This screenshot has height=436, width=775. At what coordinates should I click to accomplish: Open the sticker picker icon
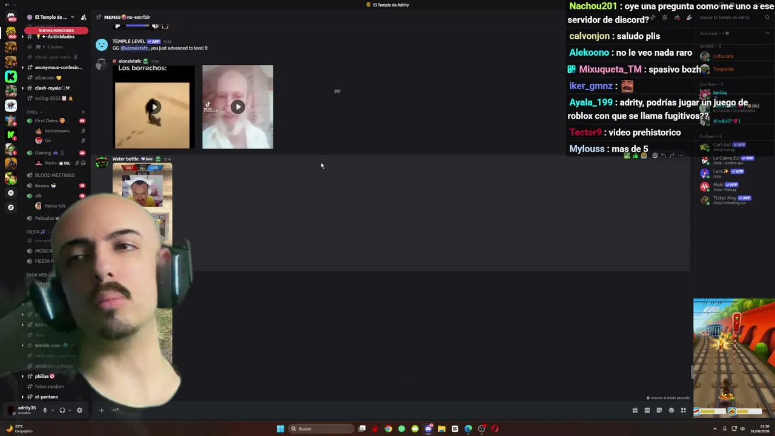[x=659, y=410]
